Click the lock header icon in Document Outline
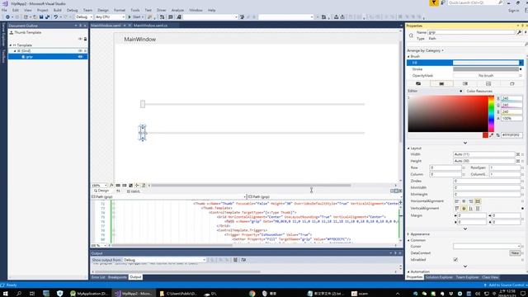 click(x=85, y=39)
